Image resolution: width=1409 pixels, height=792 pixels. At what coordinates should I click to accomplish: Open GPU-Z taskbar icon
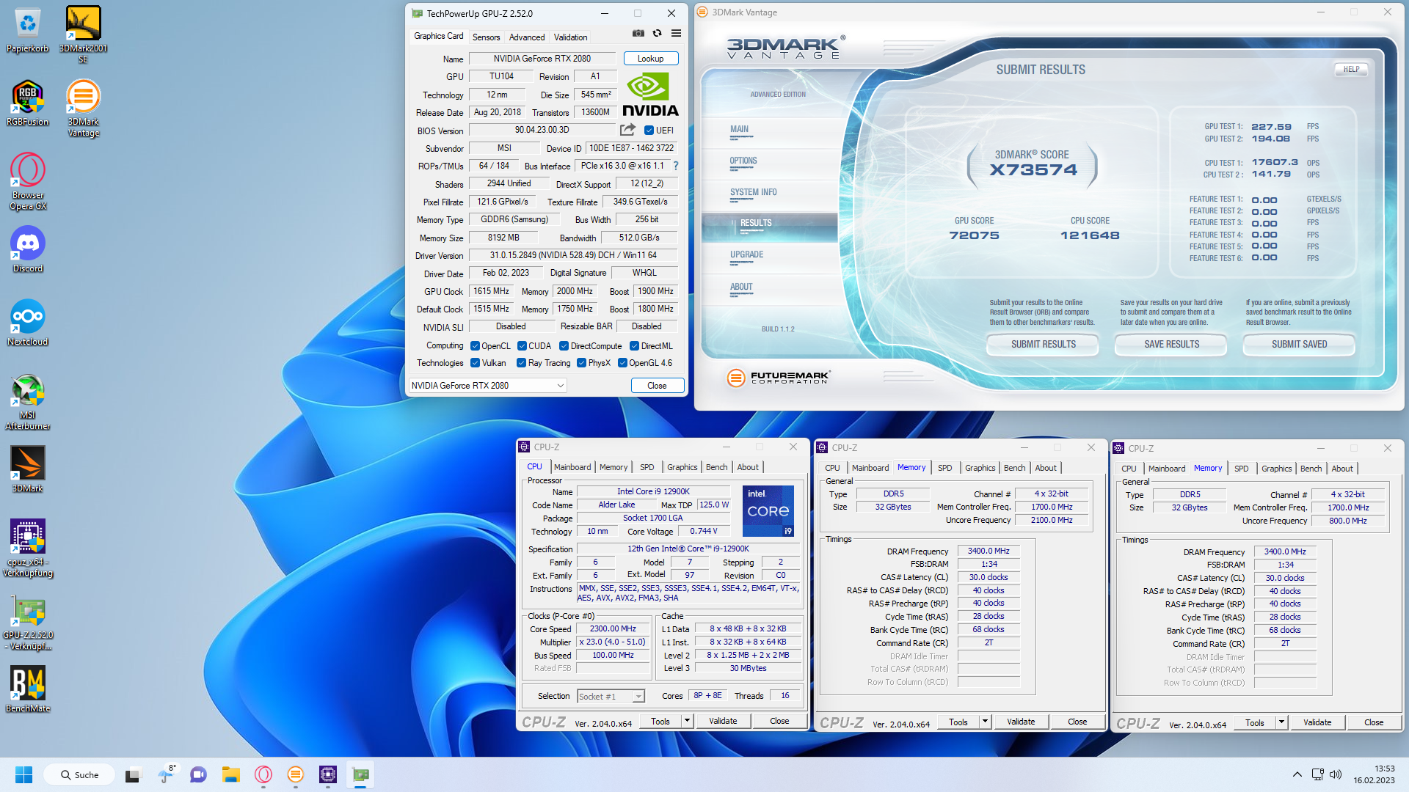[x=360, y=774]
